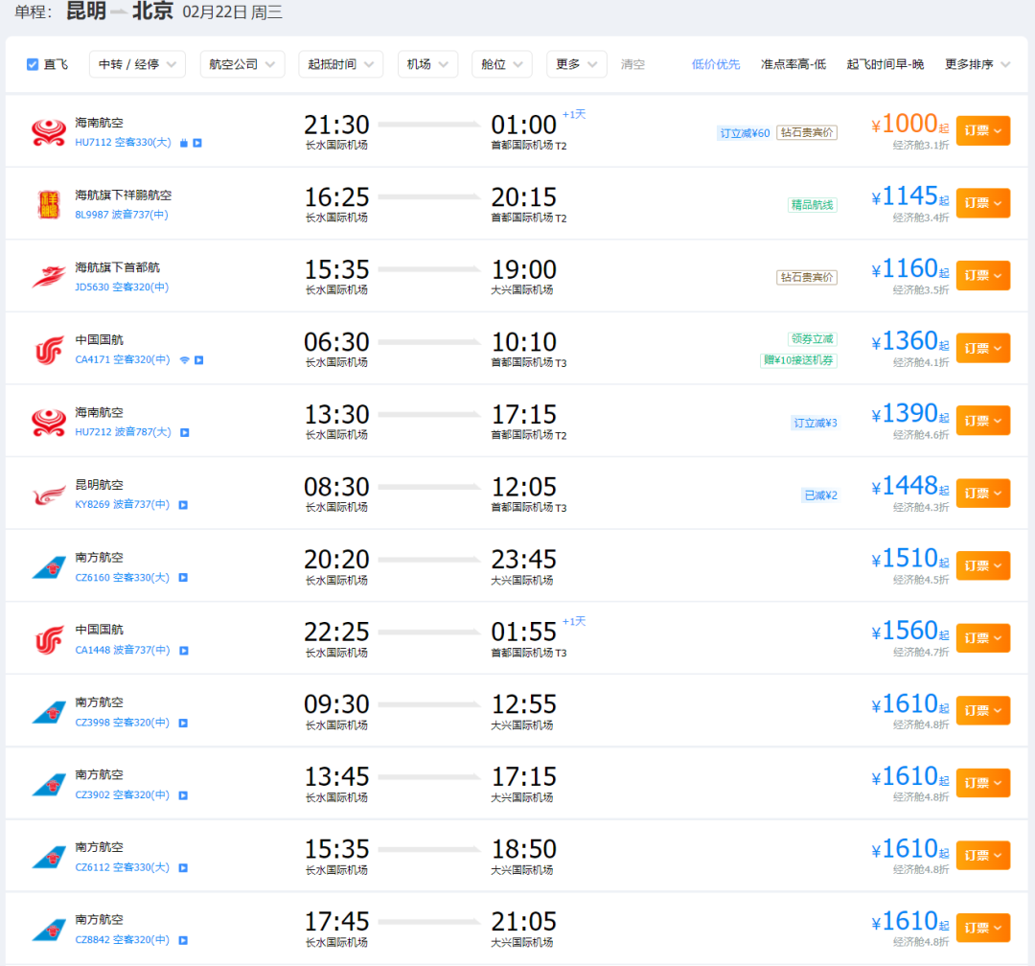Click China Southern logo for CZ8842
Screen dimensions: 1035x966
(49, 929)
